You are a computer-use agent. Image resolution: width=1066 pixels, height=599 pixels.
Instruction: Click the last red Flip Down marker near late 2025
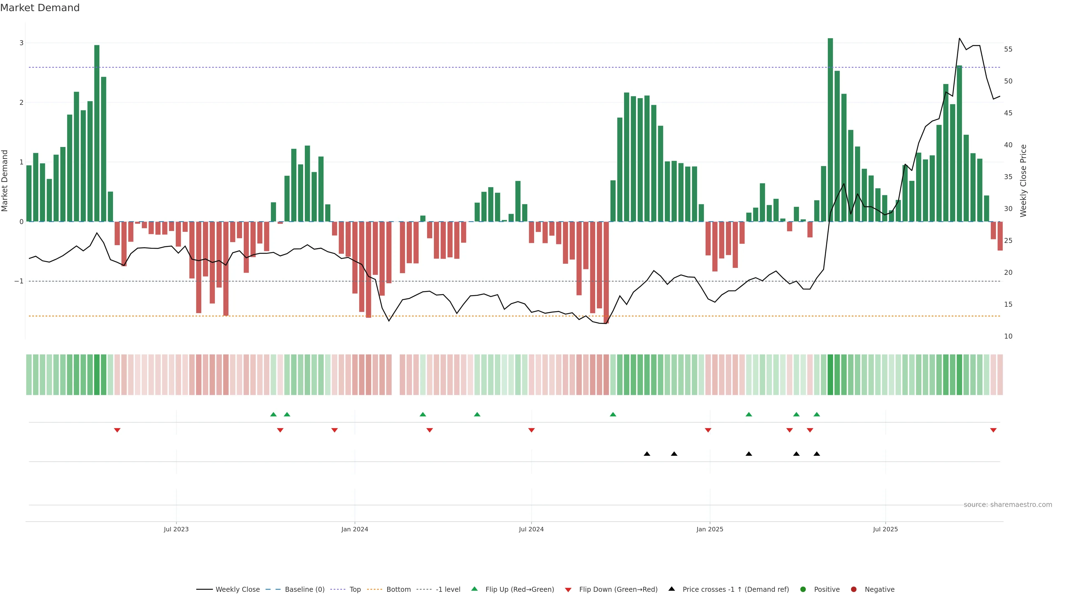993,430
